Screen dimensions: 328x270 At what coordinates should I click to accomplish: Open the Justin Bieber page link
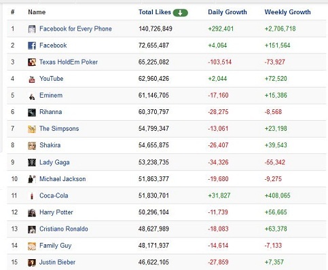57,263
